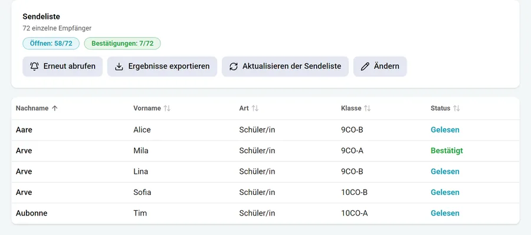Click the class 9CO-B in Lina's row

click(x=352, y=172)
